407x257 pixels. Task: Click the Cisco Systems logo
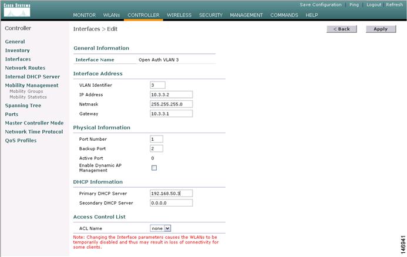point(17,10)
